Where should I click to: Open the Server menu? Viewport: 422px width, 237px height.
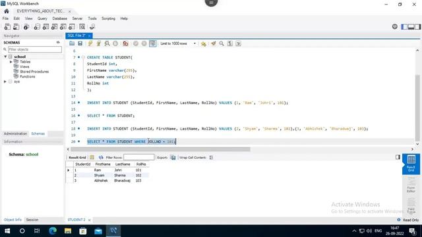coord(77,18)
